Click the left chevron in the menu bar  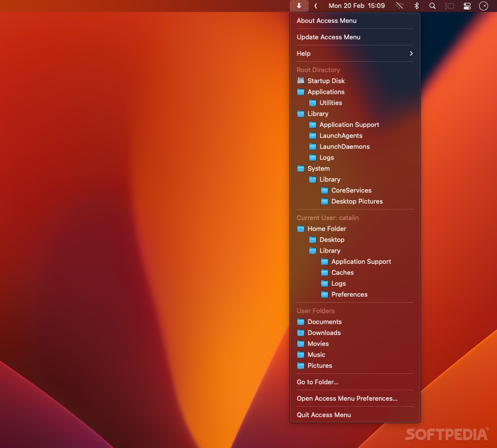point(316,5)
